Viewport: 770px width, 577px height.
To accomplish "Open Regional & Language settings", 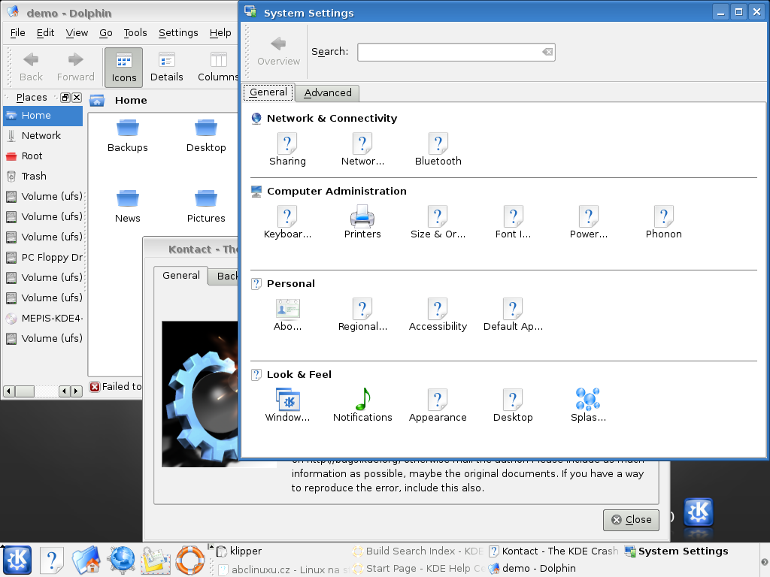I will point(362,315).
